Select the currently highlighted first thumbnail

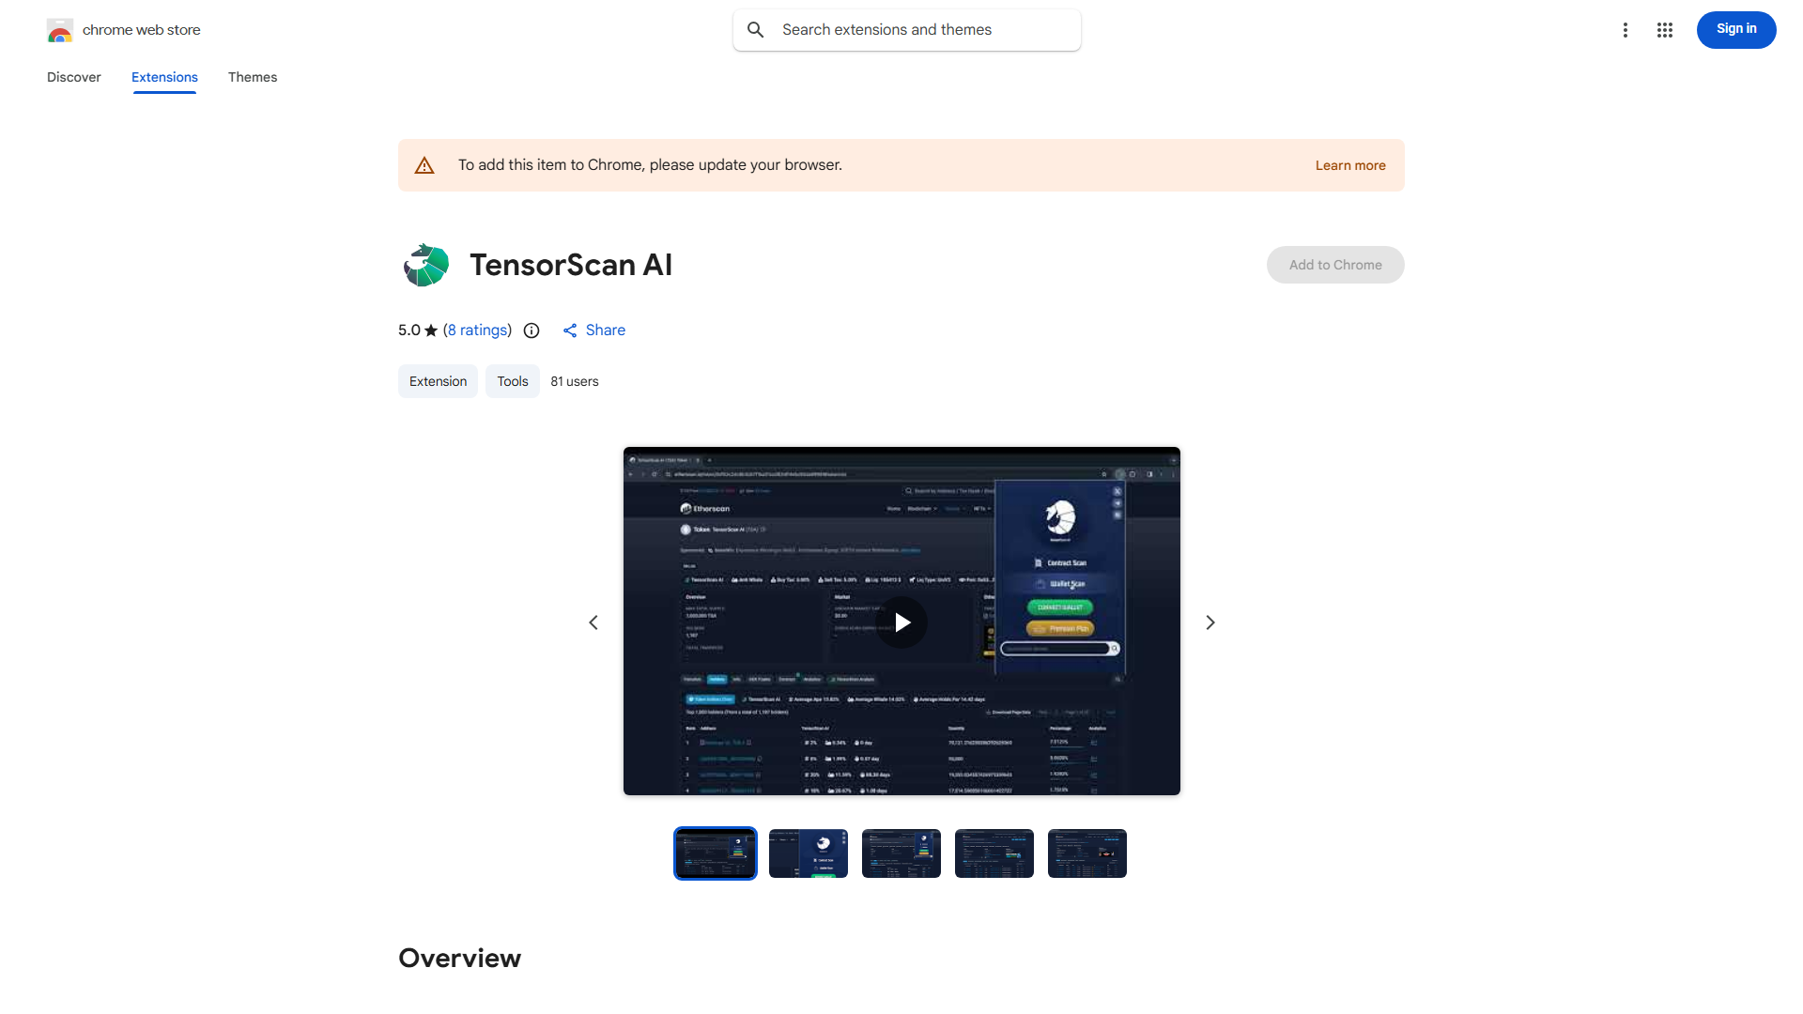[715, 853]
